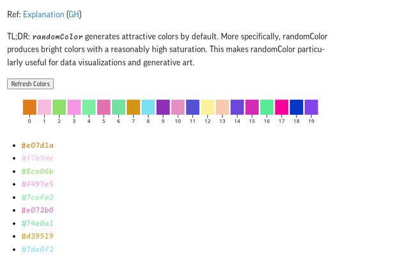Pick the pale yellow swatch labeled 12
Screen dimensions: 409x255
tap(208, 107)
